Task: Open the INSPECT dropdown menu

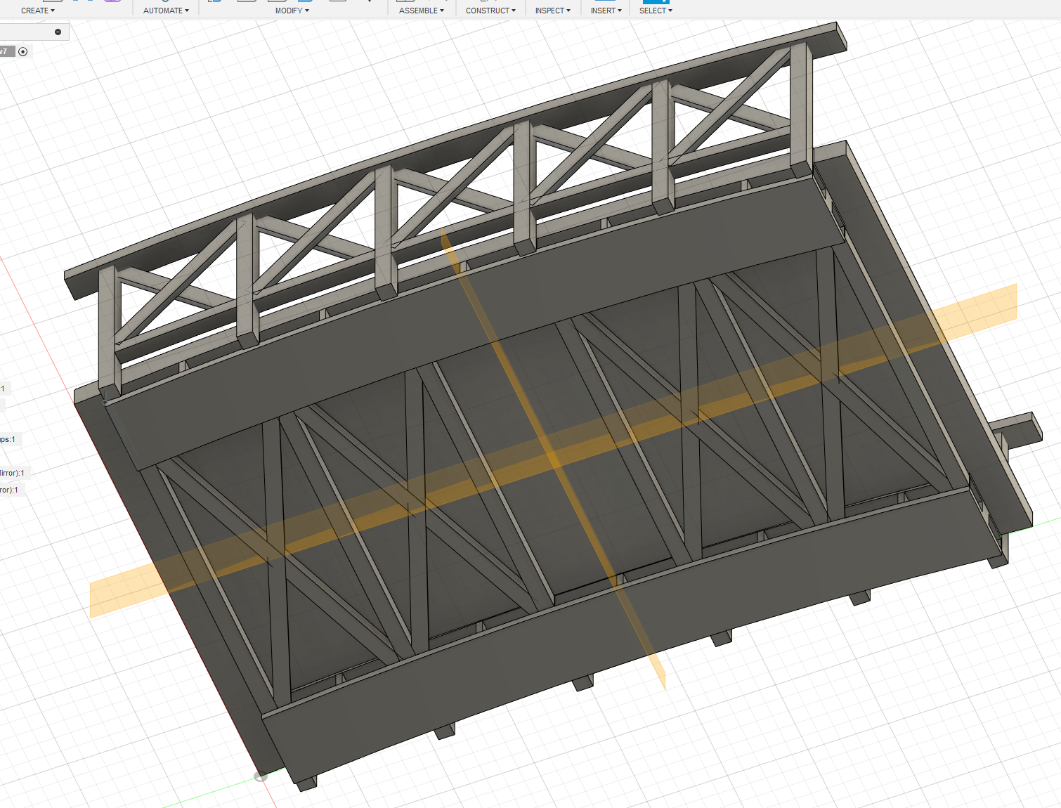Action: coord(553,11)
